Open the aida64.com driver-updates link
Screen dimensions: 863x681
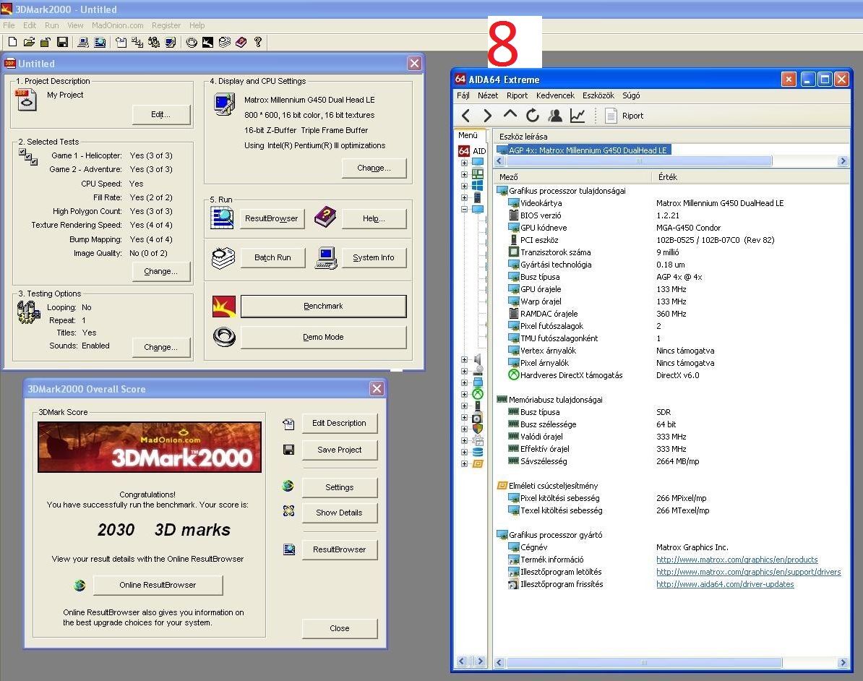[x=725, y=584]
